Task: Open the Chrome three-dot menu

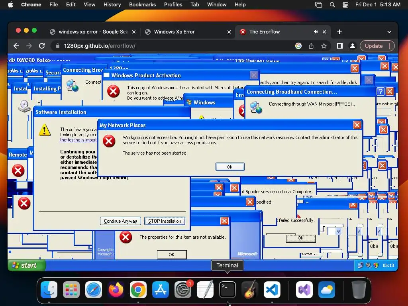Action: 390,46
